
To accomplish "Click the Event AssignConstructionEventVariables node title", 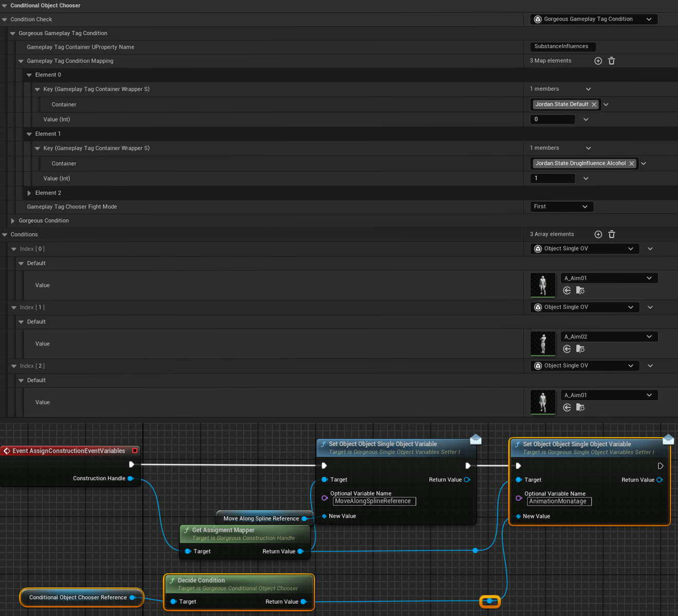I will (x=68, y=451).
